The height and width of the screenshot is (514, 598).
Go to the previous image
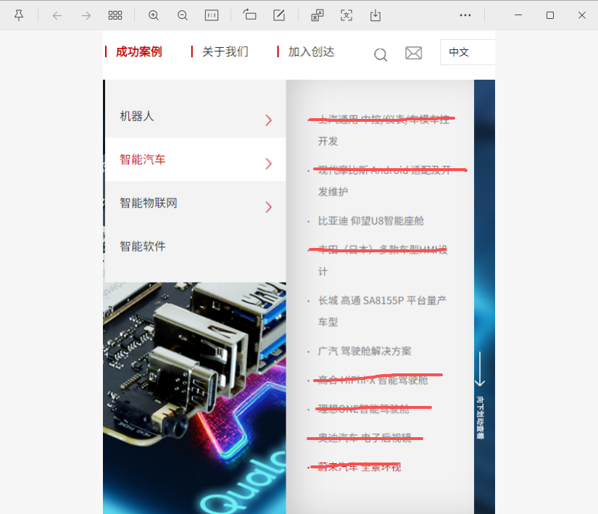pyautogui.click(x=57, y=16)
